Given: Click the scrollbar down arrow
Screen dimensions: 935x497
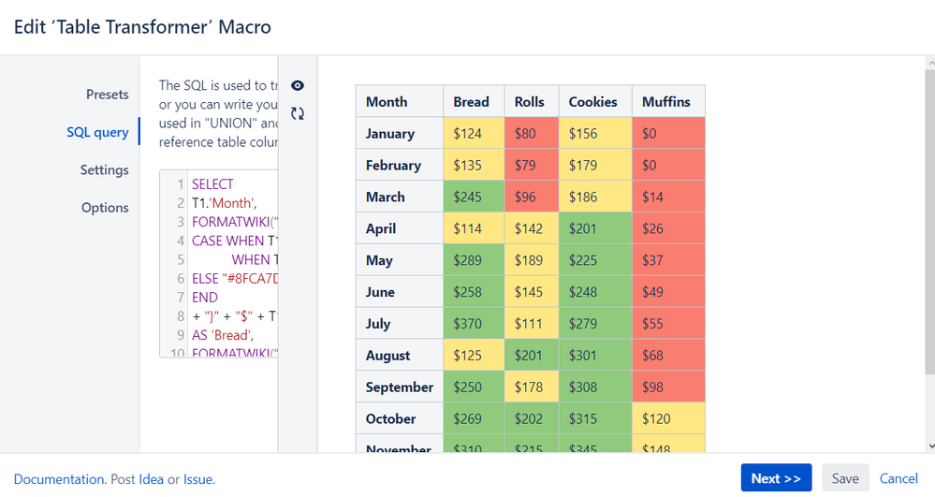Looking at the screenshot, I should coord(928,447).
